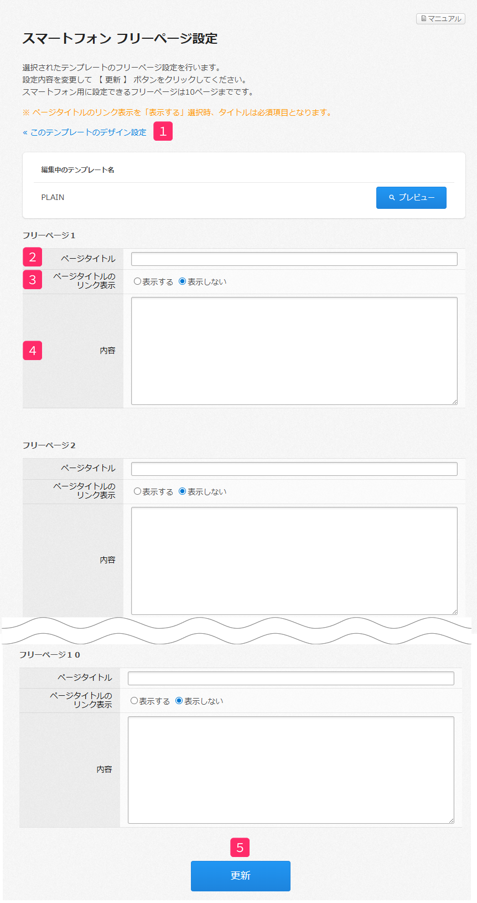Click into フリーページ2 content textarea
The height and width of the screenshot is (903, 477).
point(294,560)
